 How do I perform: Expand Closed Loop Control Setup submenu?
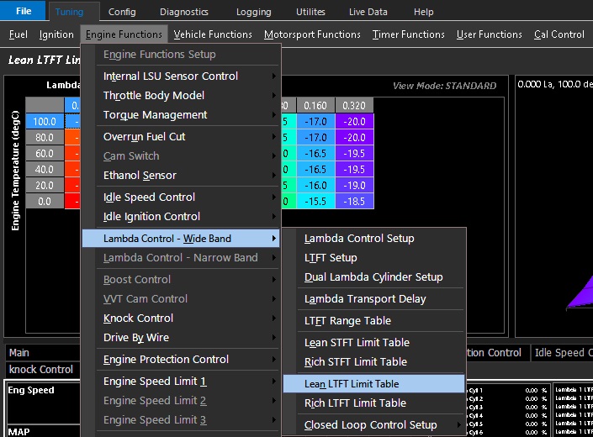370,425
